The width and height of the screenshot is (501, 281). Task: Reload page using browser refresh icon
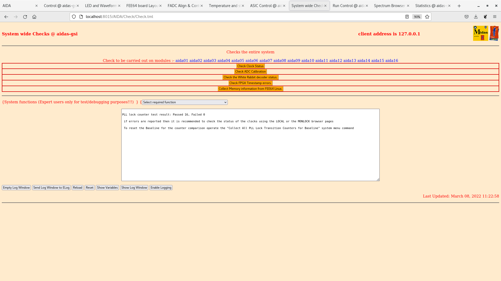point(25,17)
